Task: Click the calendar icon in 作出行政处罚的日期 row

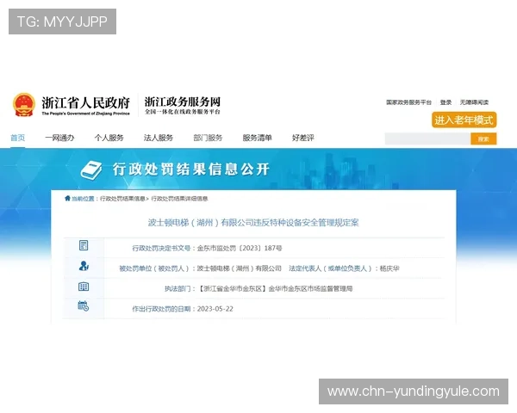Action: point(84,306)
